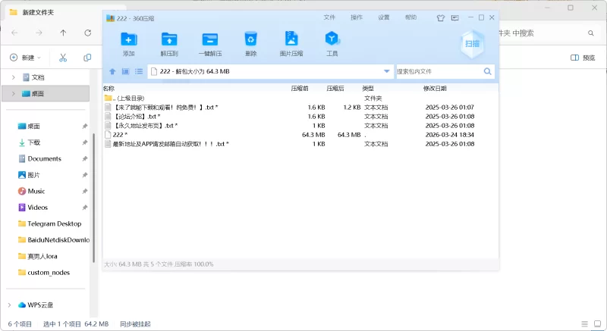Click the feedback message icon in title bar

coord(454,17)
